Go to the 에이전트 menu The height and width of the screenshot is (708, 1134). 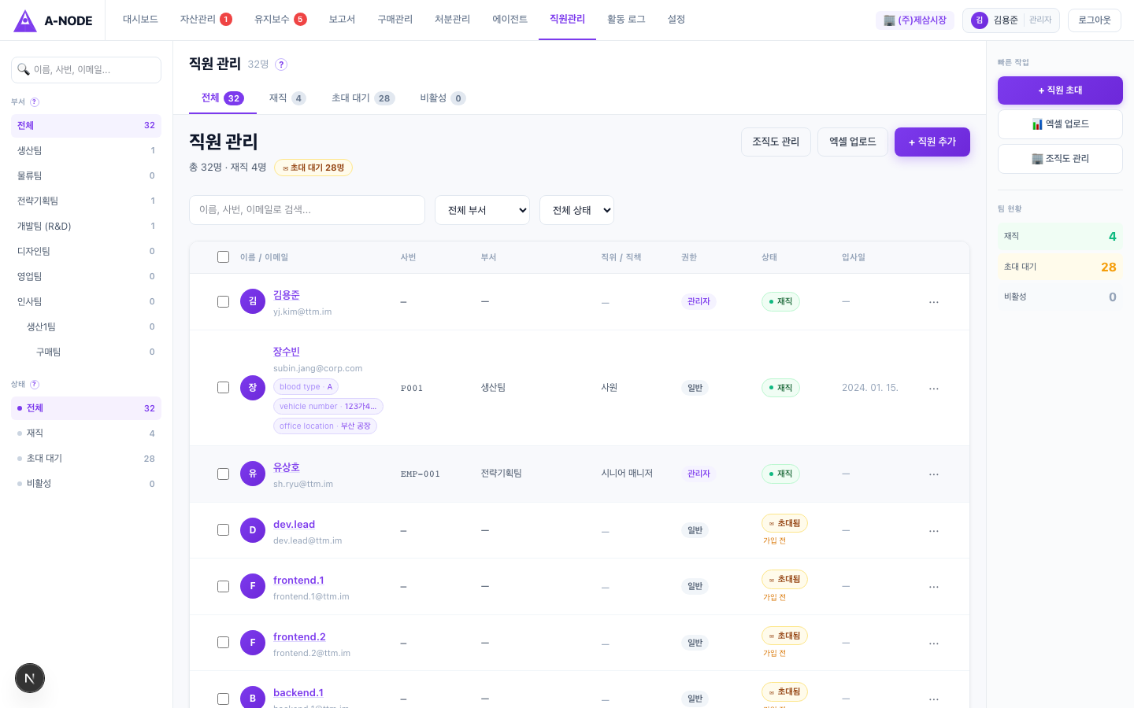pos(510,20)
